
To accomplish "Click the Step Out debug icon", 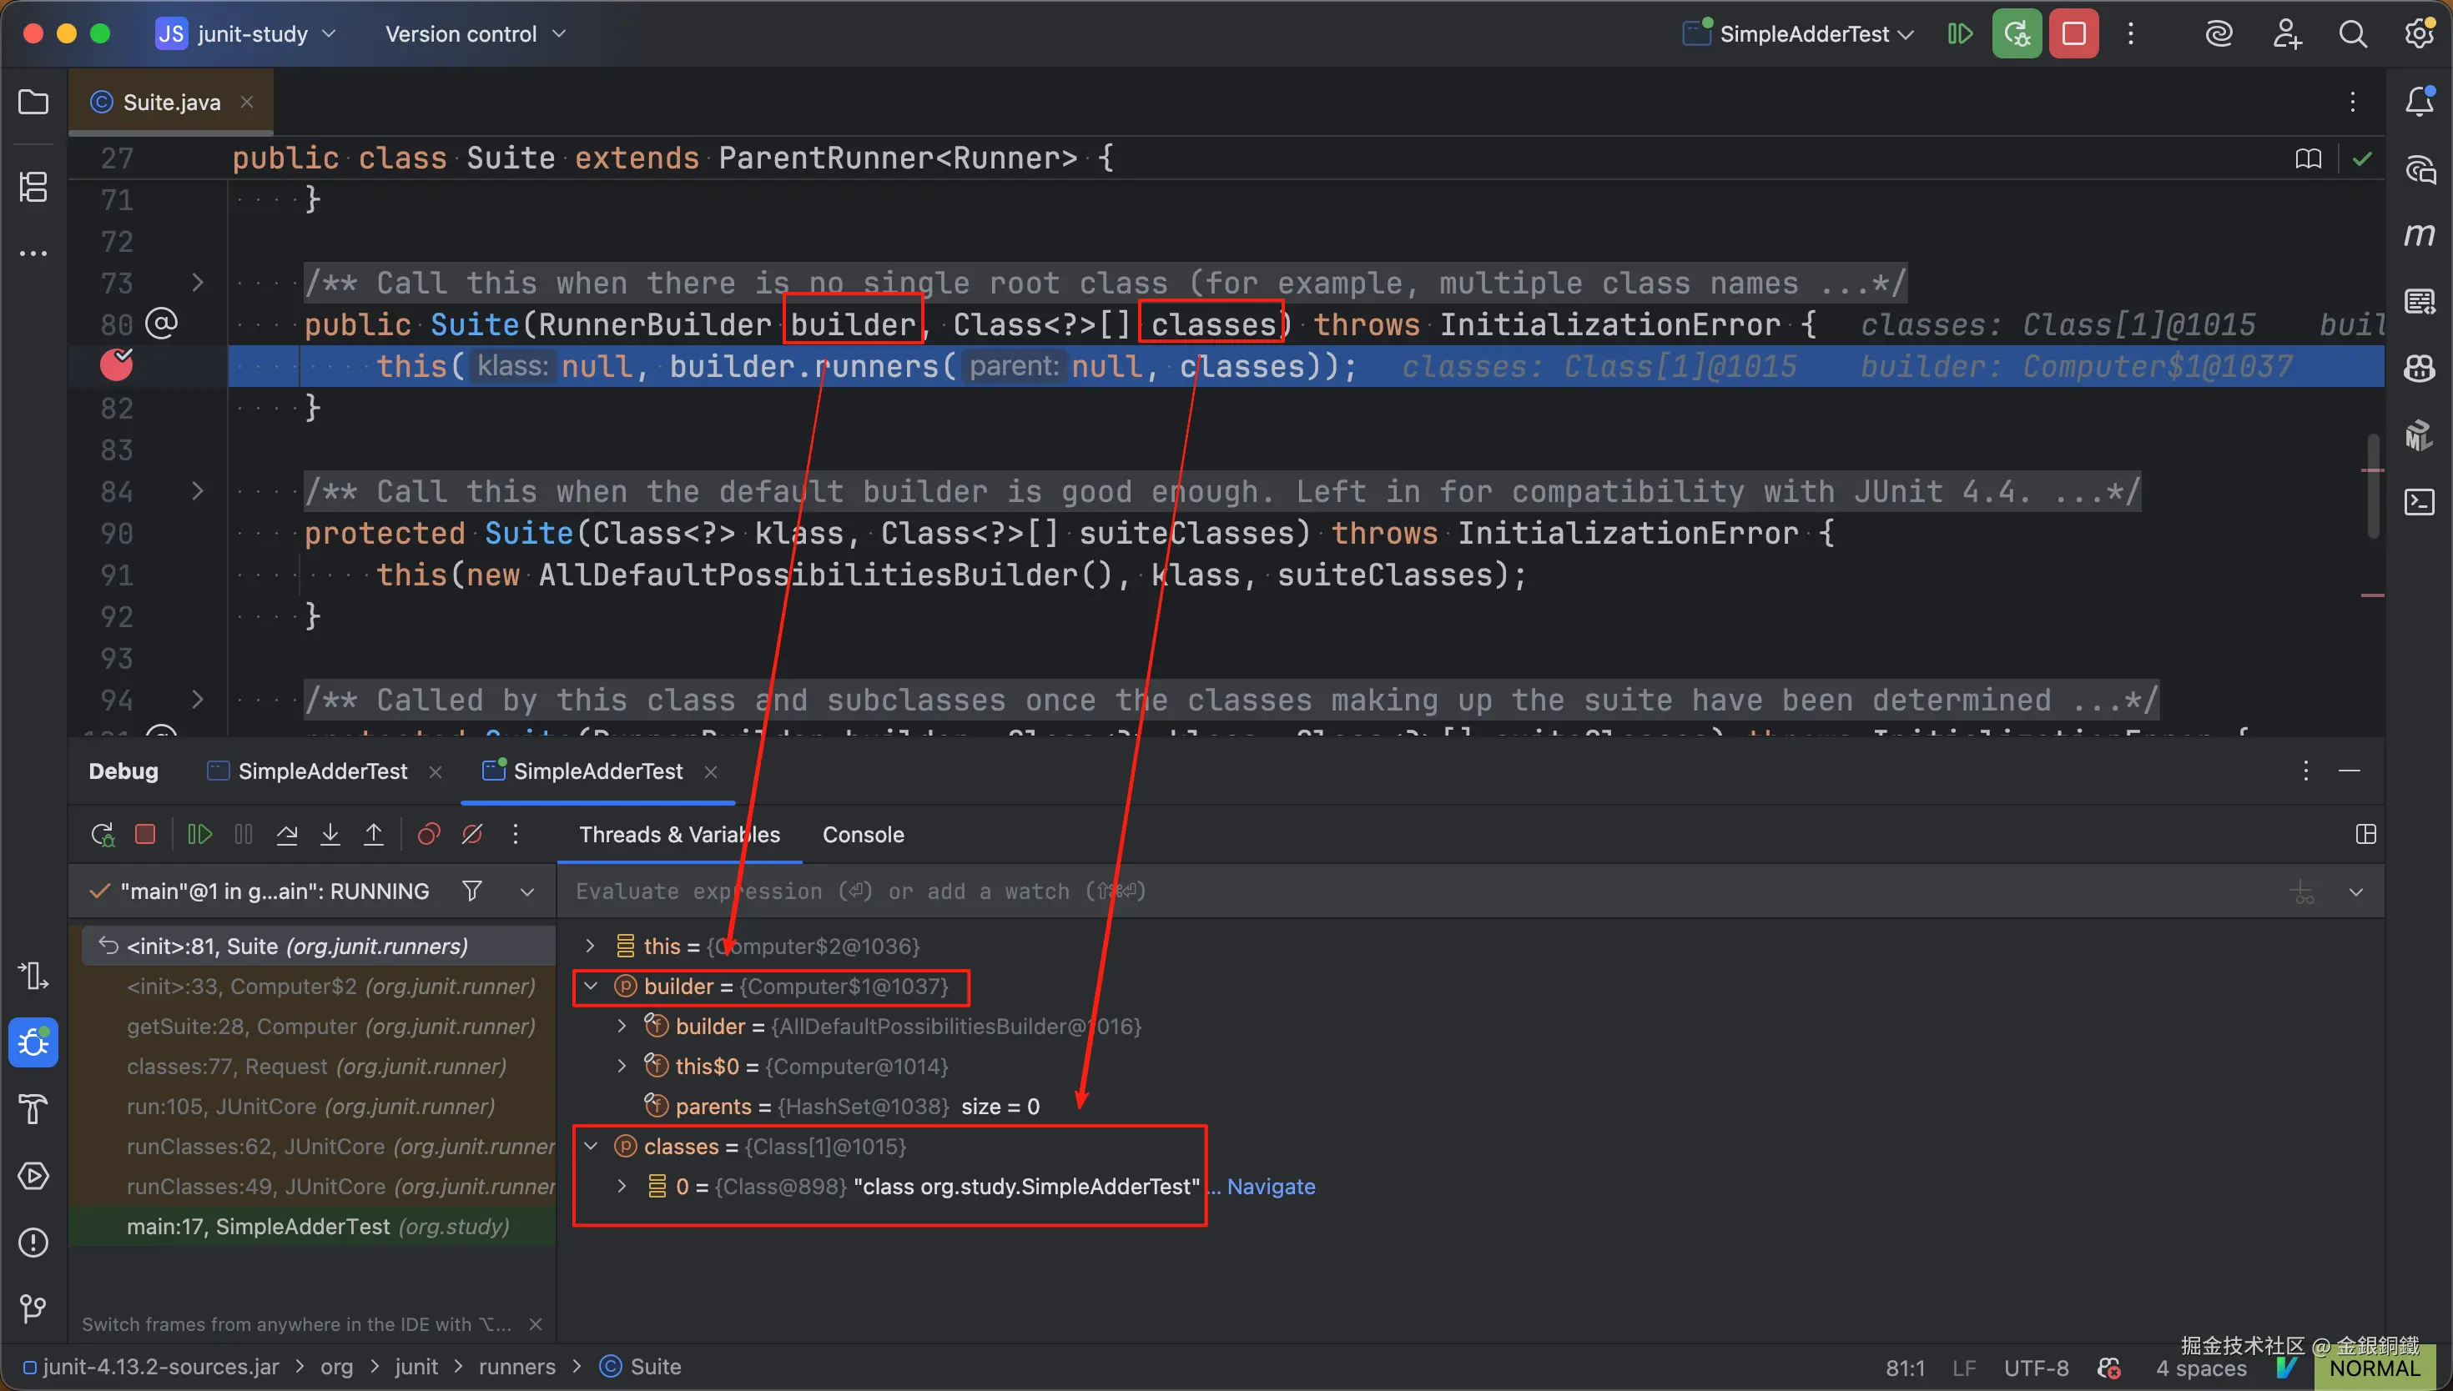I will [374, 834].
